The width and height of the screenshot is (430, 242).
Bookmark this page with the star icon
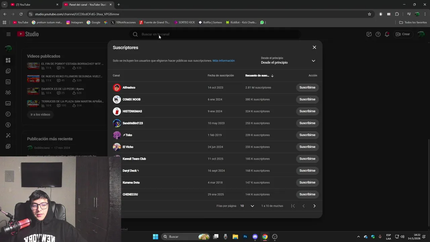[x=370, y=14]
